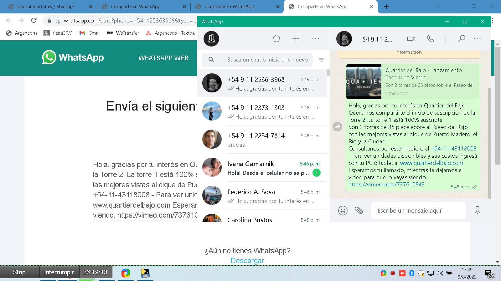Open a new Chrome tab
The height and width of the screenshot is (281, 501).
click(x=386, y=7)
